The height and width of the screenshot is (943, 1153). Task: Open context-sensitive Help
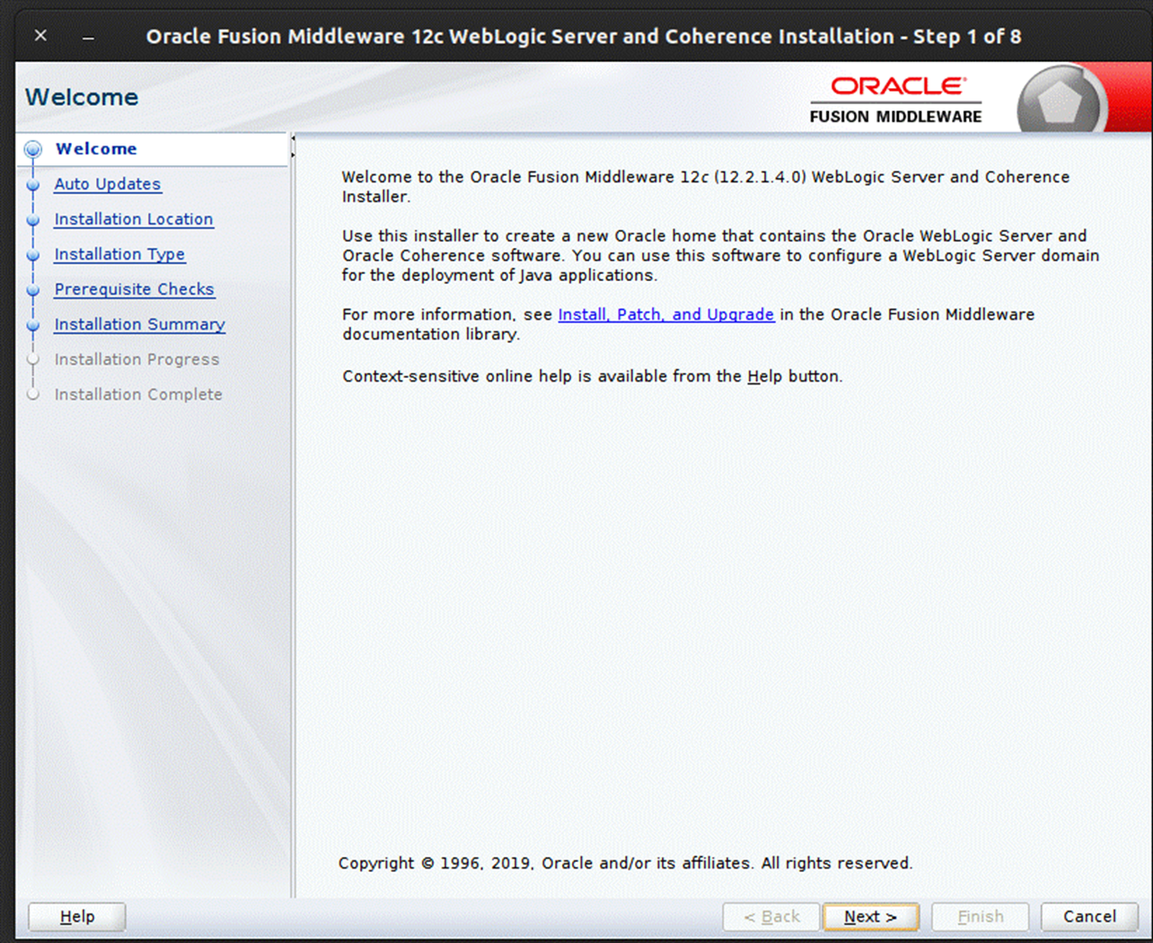[76, 916]
